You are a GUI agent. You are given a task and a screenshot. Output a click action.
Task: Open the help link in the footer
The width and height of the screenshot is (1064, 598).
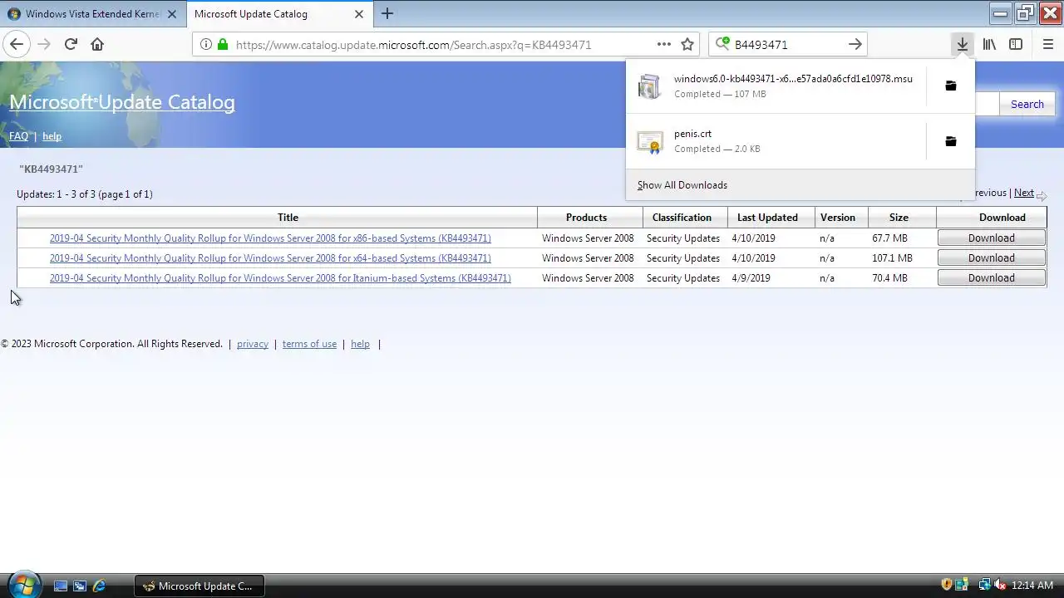(360, 344)
